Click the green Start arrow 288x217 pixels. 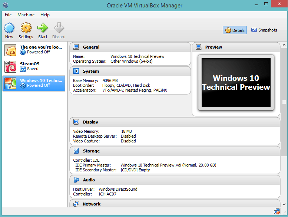[x=43, y=28]
